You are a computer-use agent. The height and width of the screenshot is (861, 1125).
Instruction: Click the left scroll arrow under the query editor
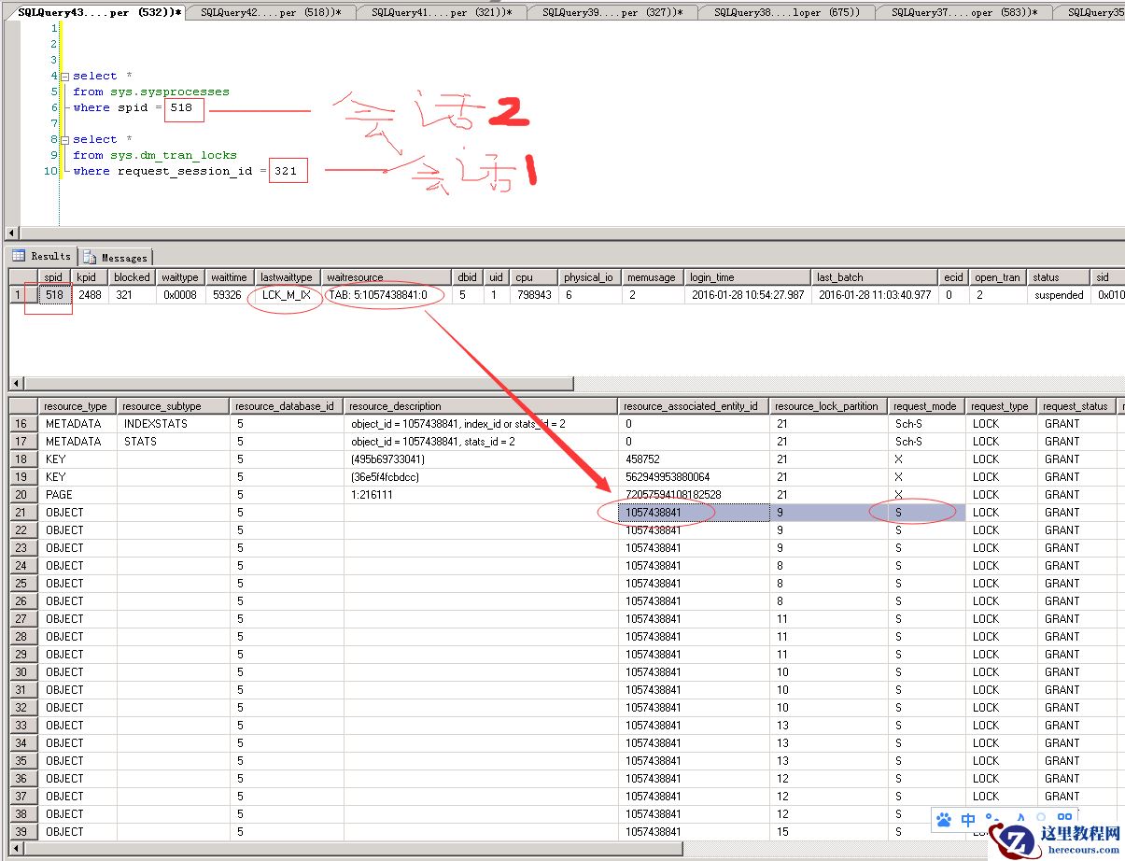tap(9, 232)
